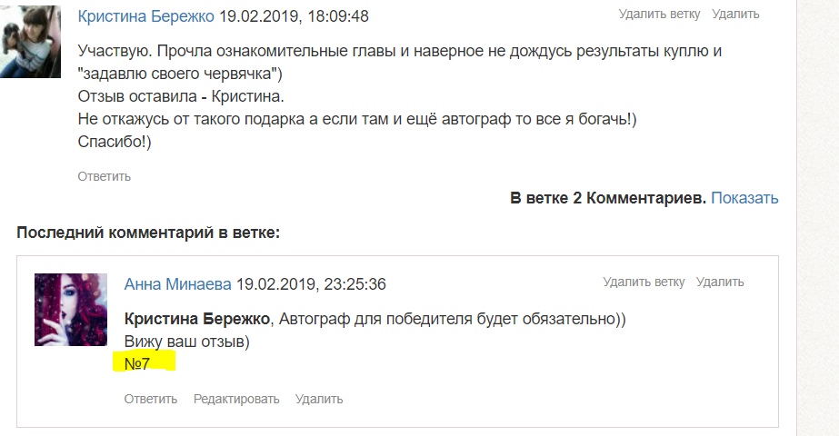Image resolution: width=839 pixels, height=436 pixels.
Task: Open Анна Минаева author name link
Action: pos(178,284)
